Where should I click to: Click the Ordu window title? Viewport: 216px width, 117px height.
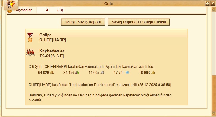click(x=109, y=4)
